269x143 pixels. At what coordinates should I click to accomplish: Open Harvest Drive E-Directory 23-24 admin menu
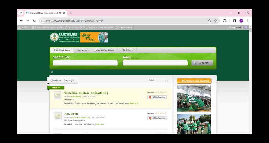click(x=47, y=27)
